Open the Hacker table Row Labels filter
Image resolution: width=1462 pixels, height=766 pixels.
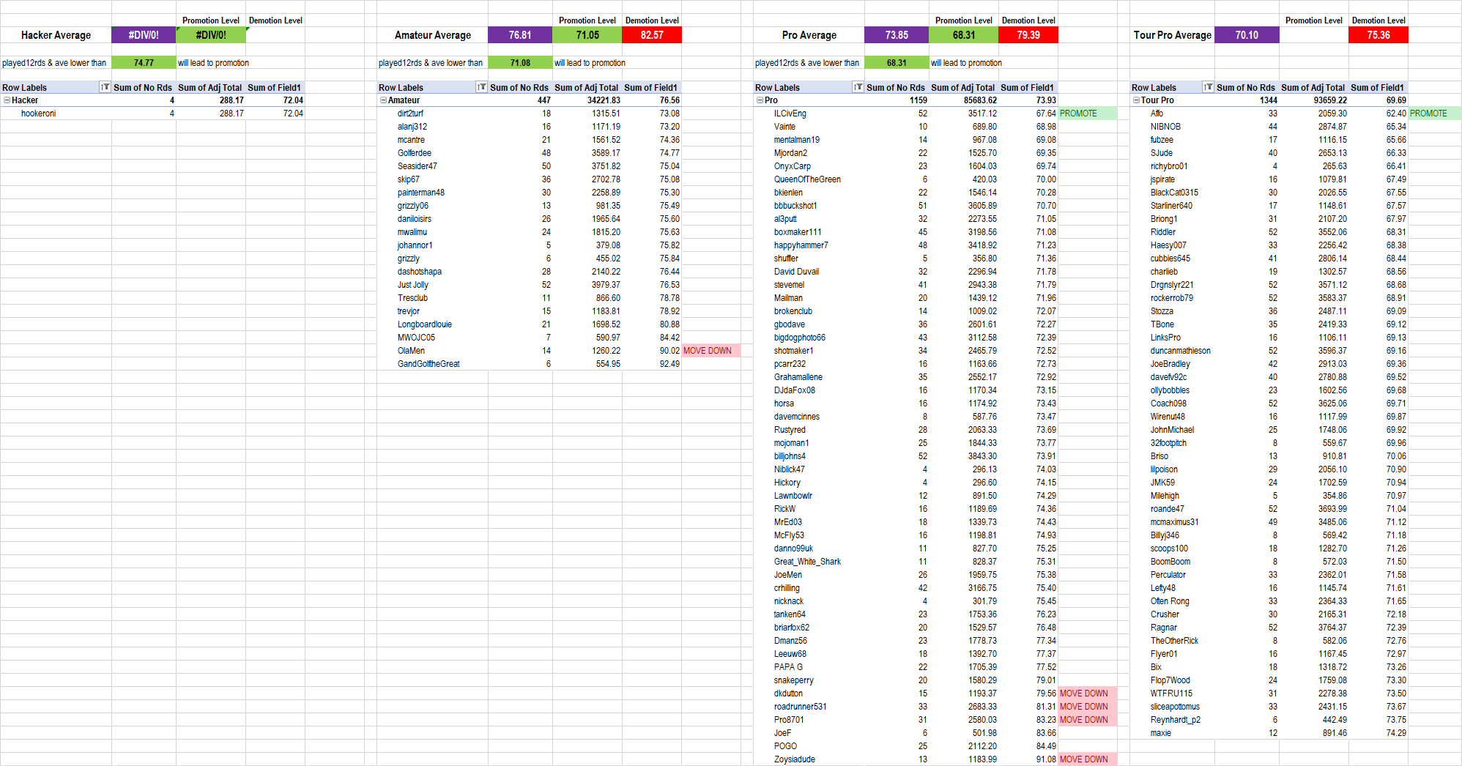coord(105,87)
